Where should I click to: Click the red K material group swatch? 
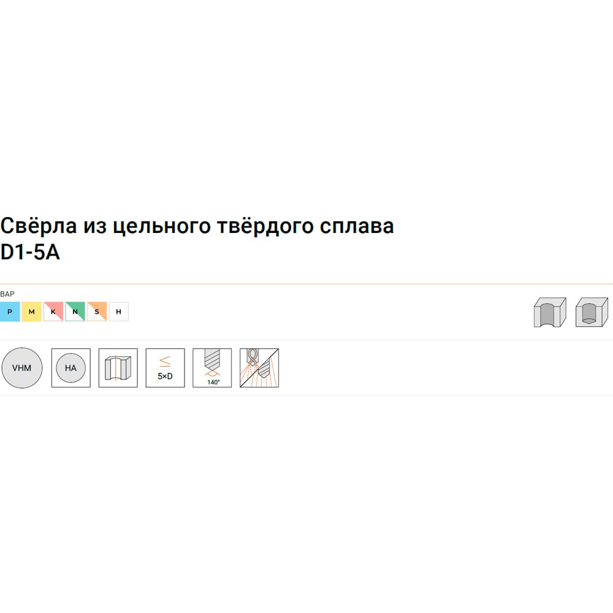[x=53, y=311]
